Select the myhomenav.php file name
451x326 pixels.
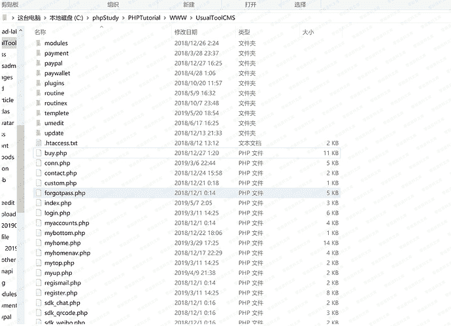67,253
